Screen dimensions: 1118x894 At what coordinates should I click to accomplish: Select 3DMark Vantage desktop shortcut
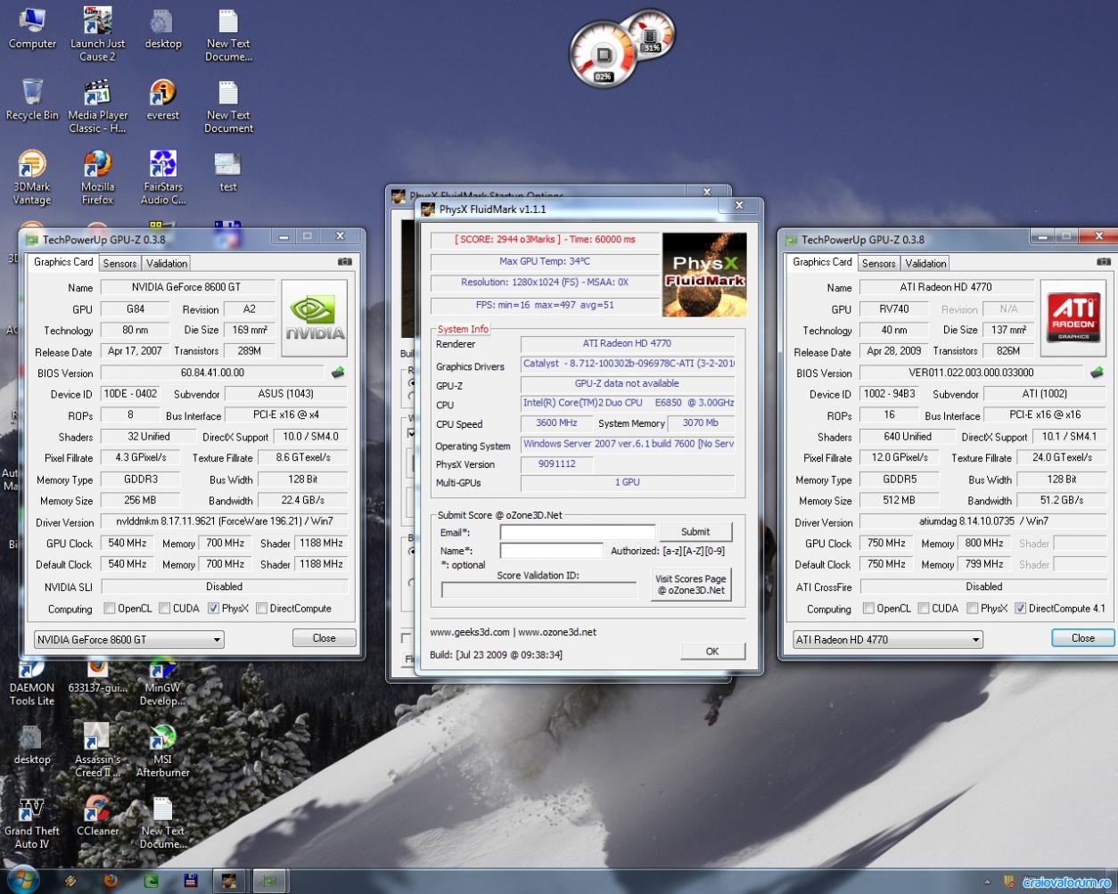(32, 177)
